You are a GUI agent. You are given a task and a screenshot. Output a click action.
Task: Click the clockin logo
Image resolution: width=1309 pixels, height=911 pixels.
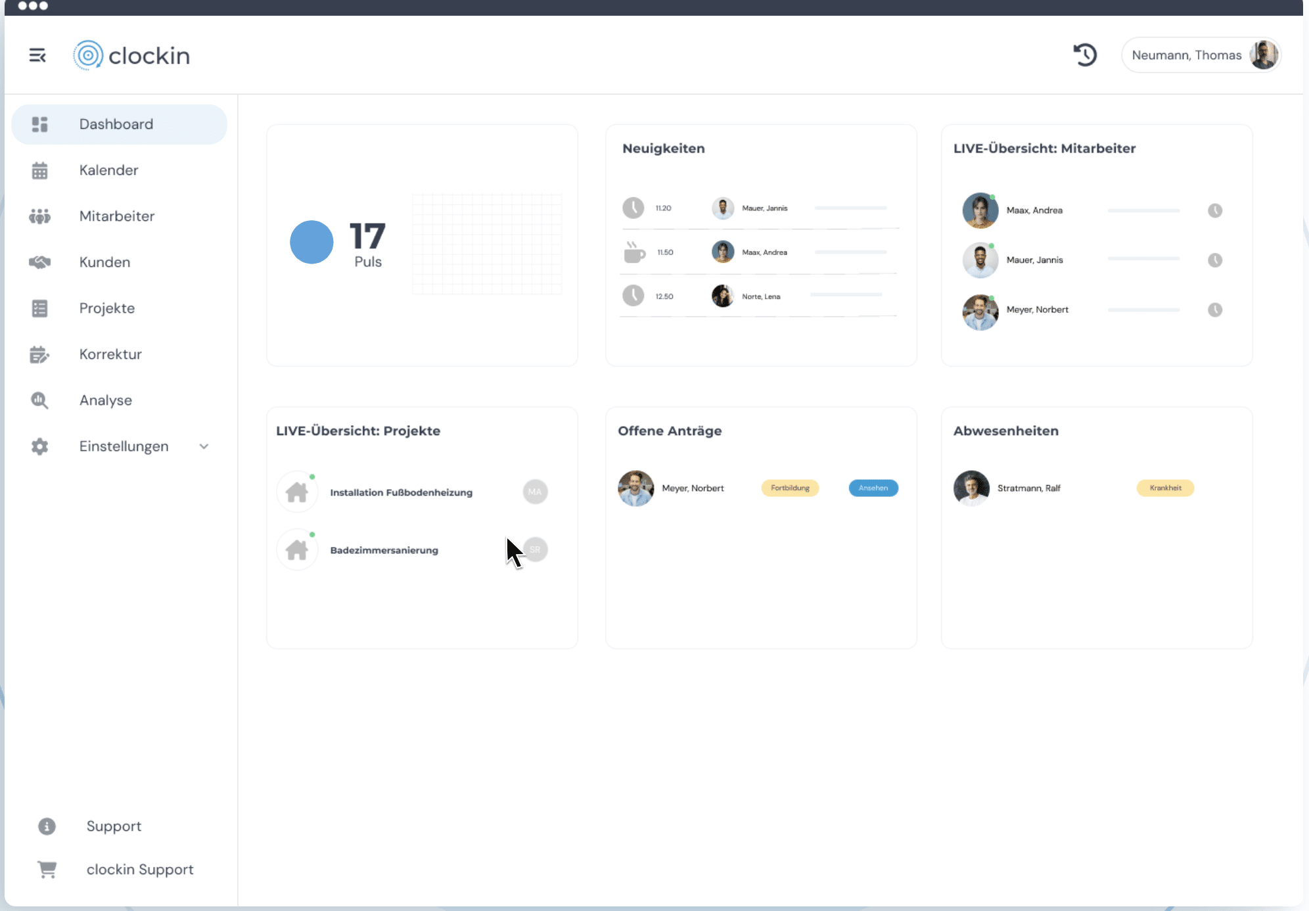point(131,55)
